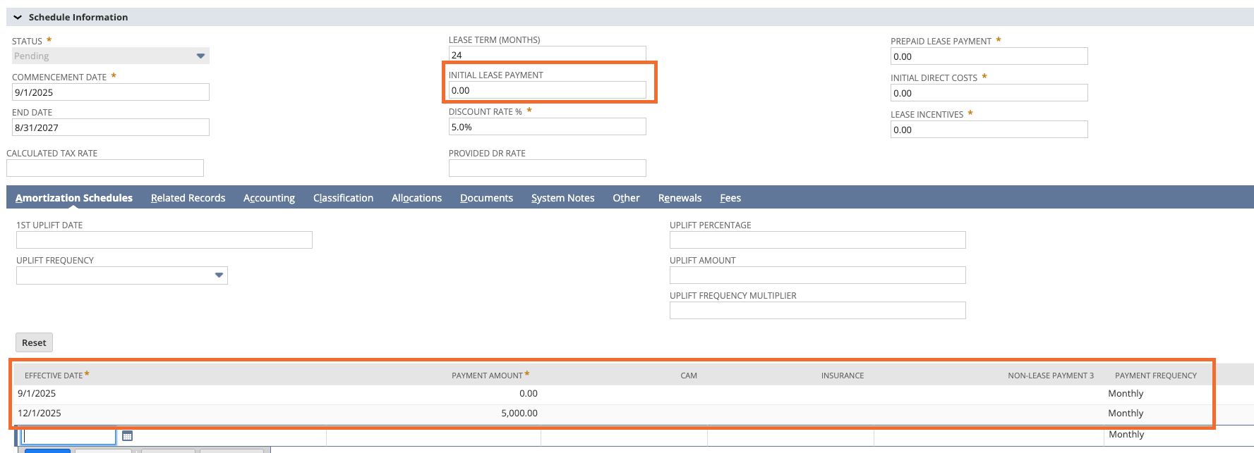Switch to the Related Records tab
The width and height of the screenshot is (1254, 453).
pyautogui.click(x=188, y=198)
